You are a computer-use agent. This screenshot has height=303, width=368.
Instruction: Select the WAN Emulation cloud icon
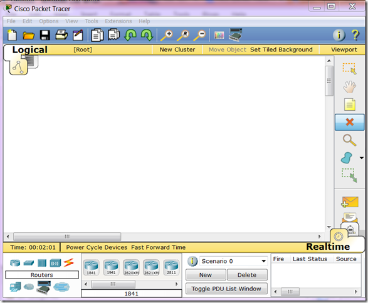pyautogui.click(x=29, y=287)
